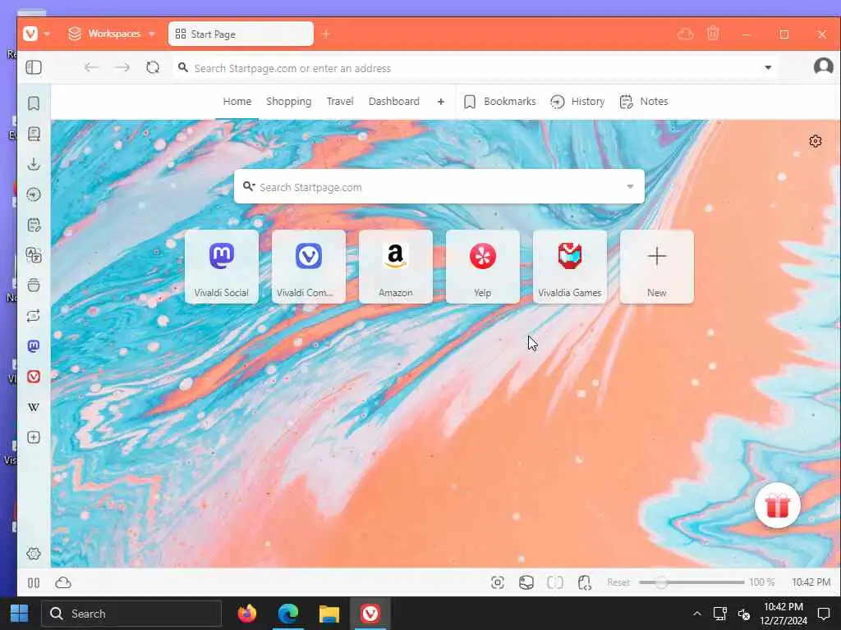Add a web panel in sidebar
The width and height of the screenshot is (841, 630).
34,437
